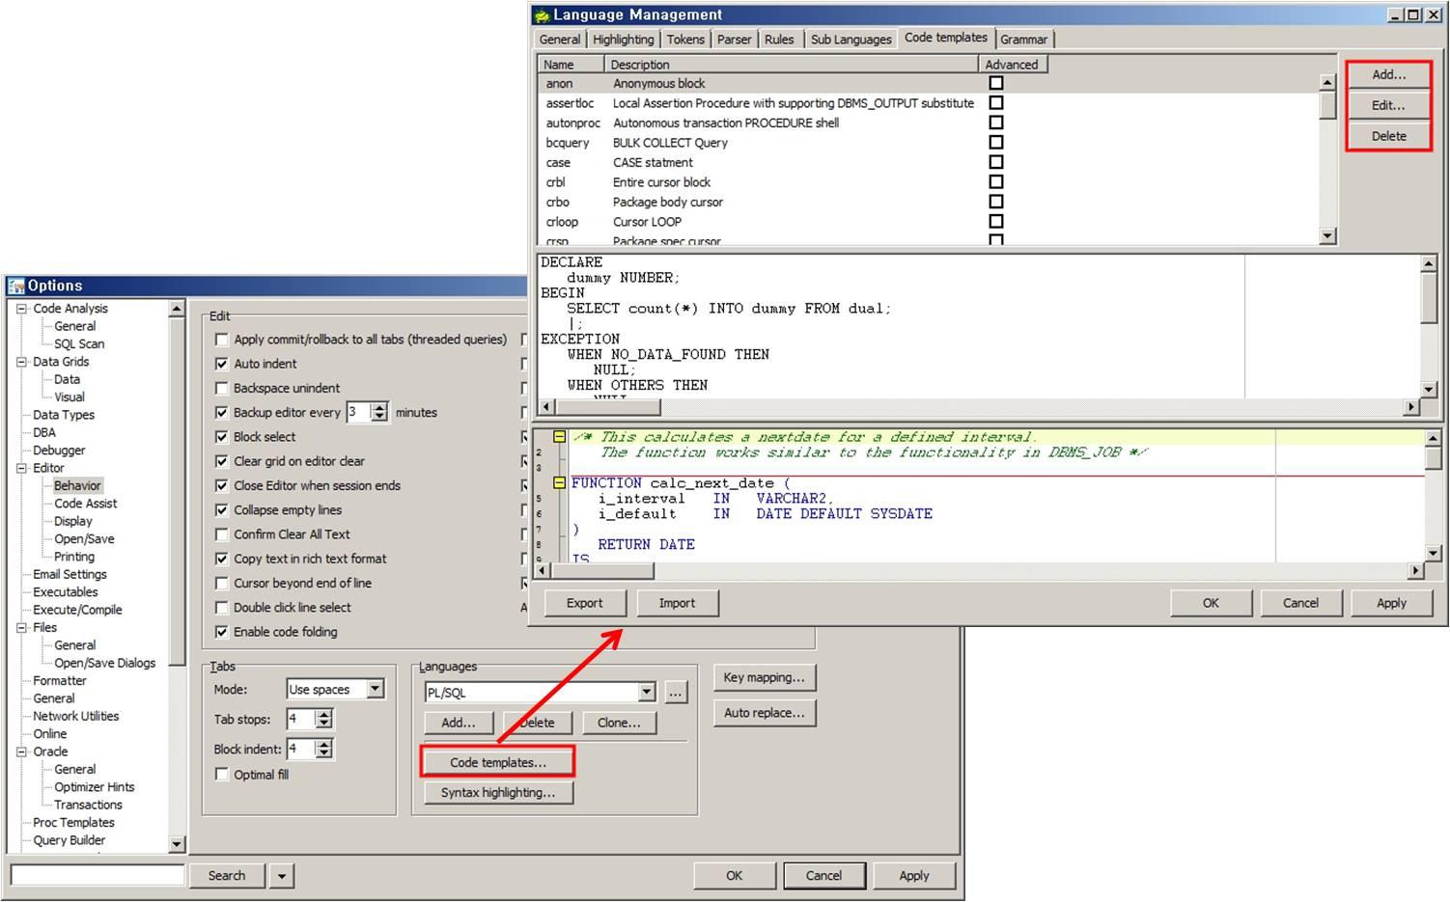Open the dropdown arrow next to Search

coord(282,876)
